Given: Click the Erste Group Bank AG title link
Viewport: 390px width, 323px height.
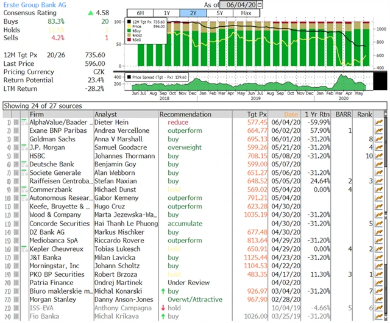Looking at the screenshot, I should coord(32,4).
